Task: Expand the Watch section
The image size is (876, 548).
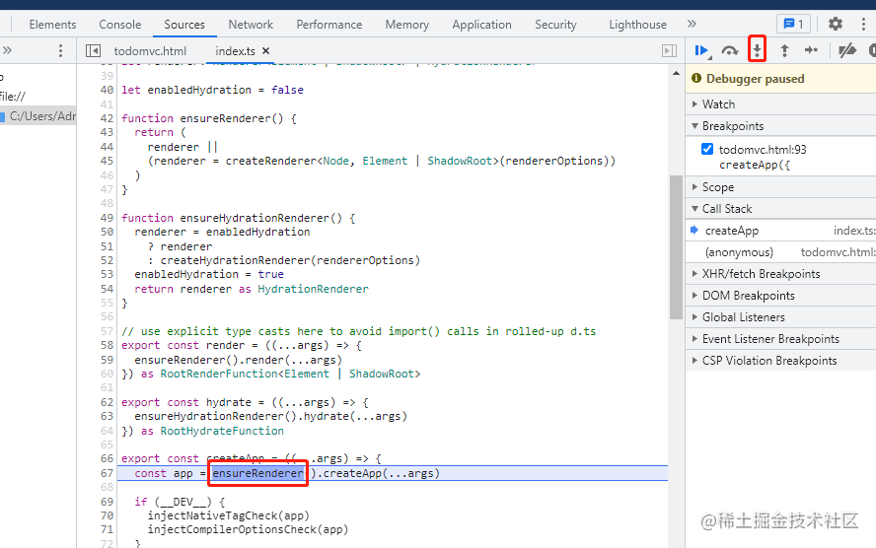Action: [780, 104]
